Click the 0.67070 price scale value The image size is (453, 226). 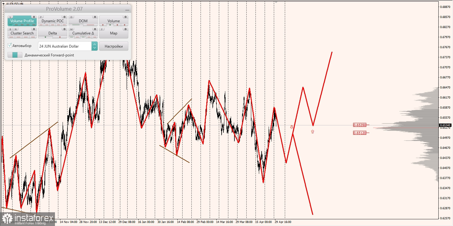click(445, 67)
